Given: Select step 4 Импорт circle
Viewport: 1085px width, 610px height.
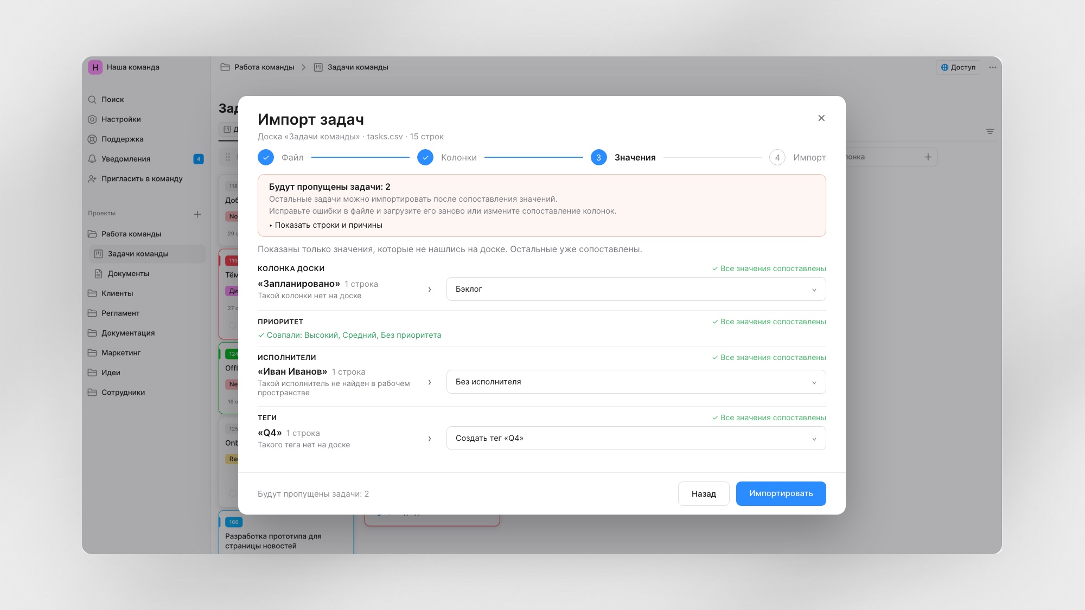Looking at the screenshot, I should click(x=777, y=157).
